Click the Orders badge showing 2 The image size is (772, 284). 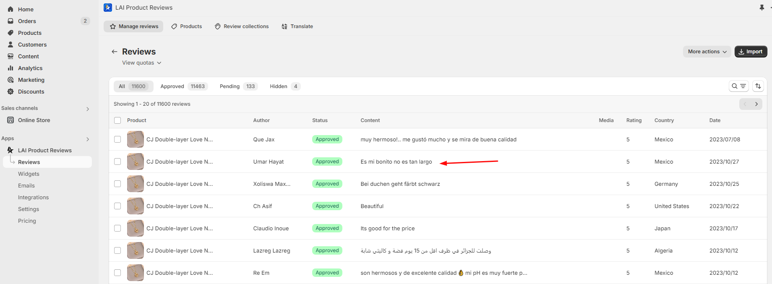85,21
